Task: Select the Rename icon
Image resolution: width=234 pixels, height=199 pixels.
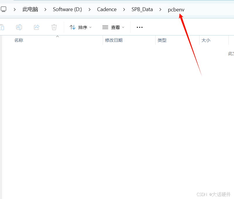Action: pyautogui.click(x=19, y=27)
